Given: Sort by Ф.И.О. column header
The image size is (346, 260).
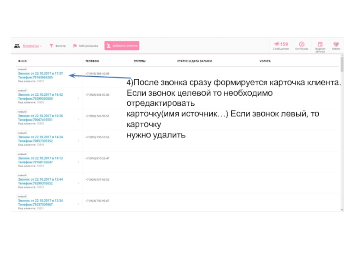Looking at the screenshot, I should pos(23,61).
